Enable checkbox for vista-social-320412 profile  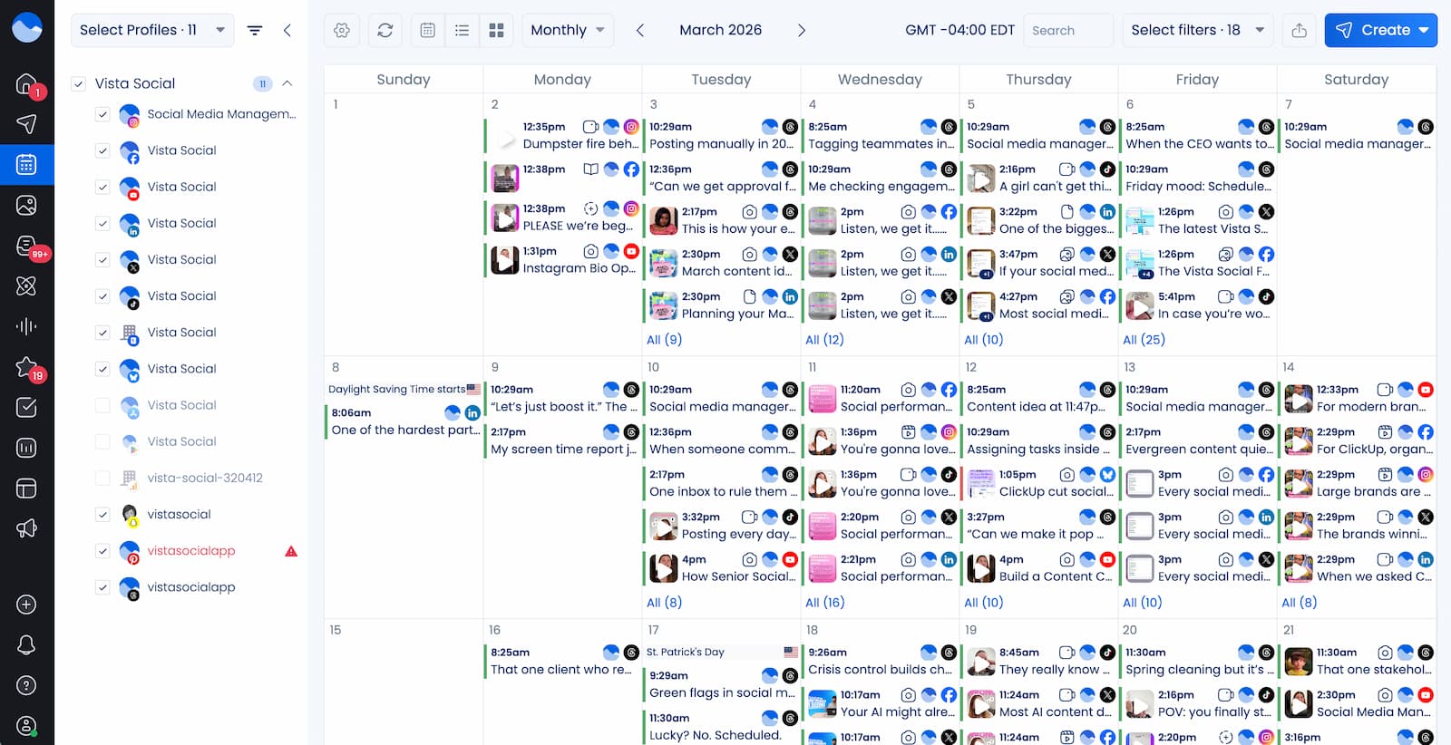pos(102,478)
